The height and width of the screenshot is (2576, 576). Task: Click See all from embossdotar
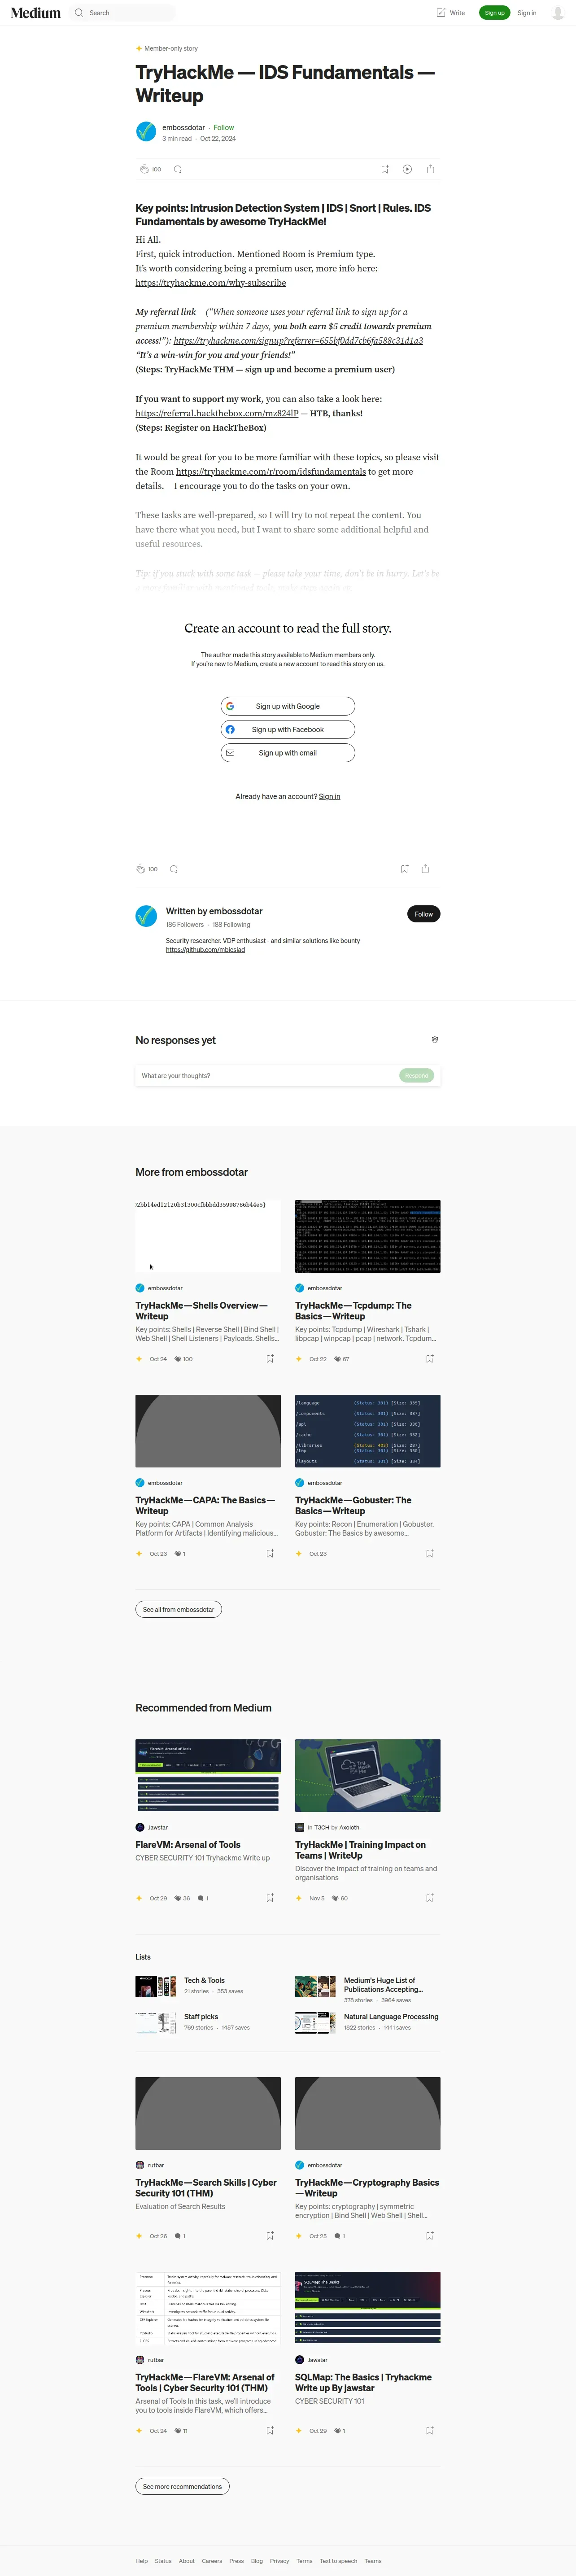(178, 1610)
